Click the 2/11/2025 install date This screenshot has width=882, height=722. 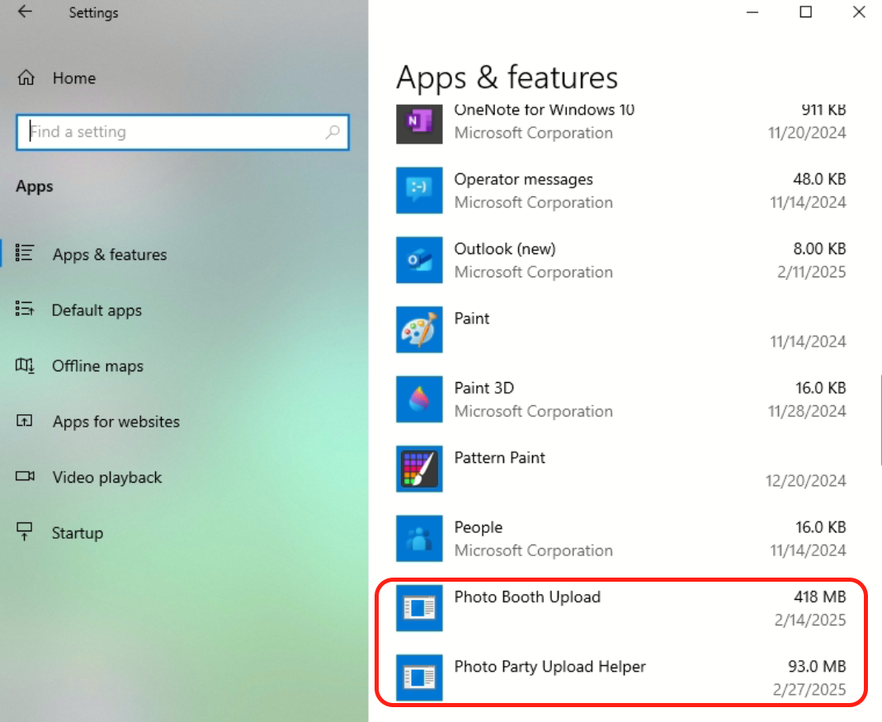811,271
